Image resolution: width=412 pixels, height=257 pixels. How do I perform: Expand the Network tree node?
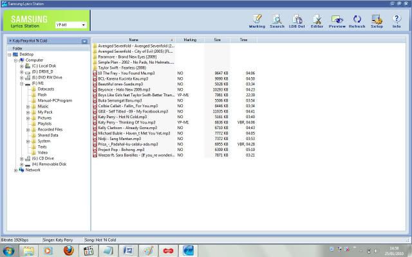pyautogui.click(x=15, y=170)
